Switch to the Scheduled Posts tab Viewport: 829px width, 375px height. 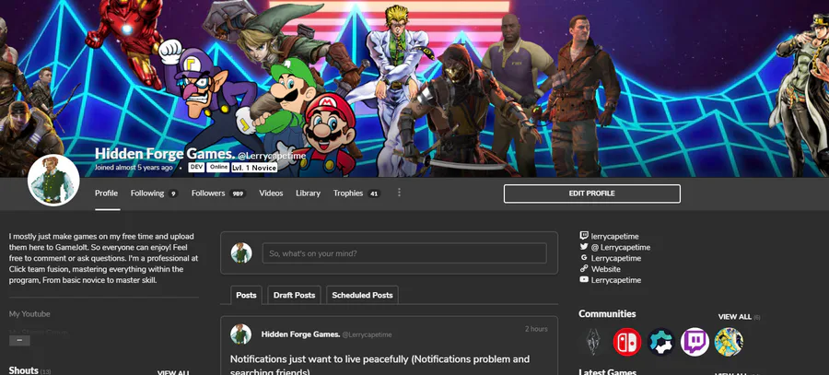(x=362, y=295)
